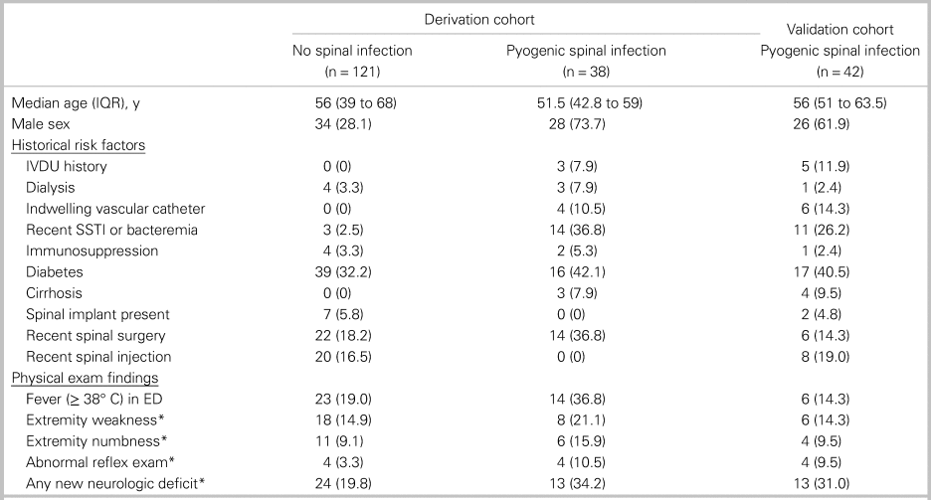Screen dimensions: 931x500
Task: Select the Cirrhosis row label
Action: pyautogui.click(x=55, y=293)
